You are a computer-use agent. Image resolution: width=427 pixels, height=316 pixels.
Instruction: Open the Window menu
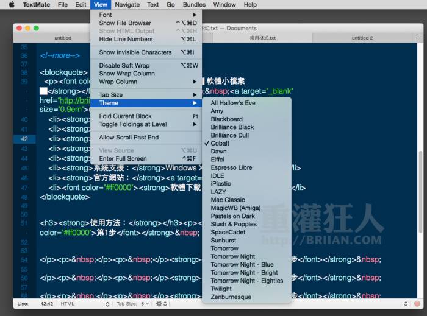click(x=224, y=5)
